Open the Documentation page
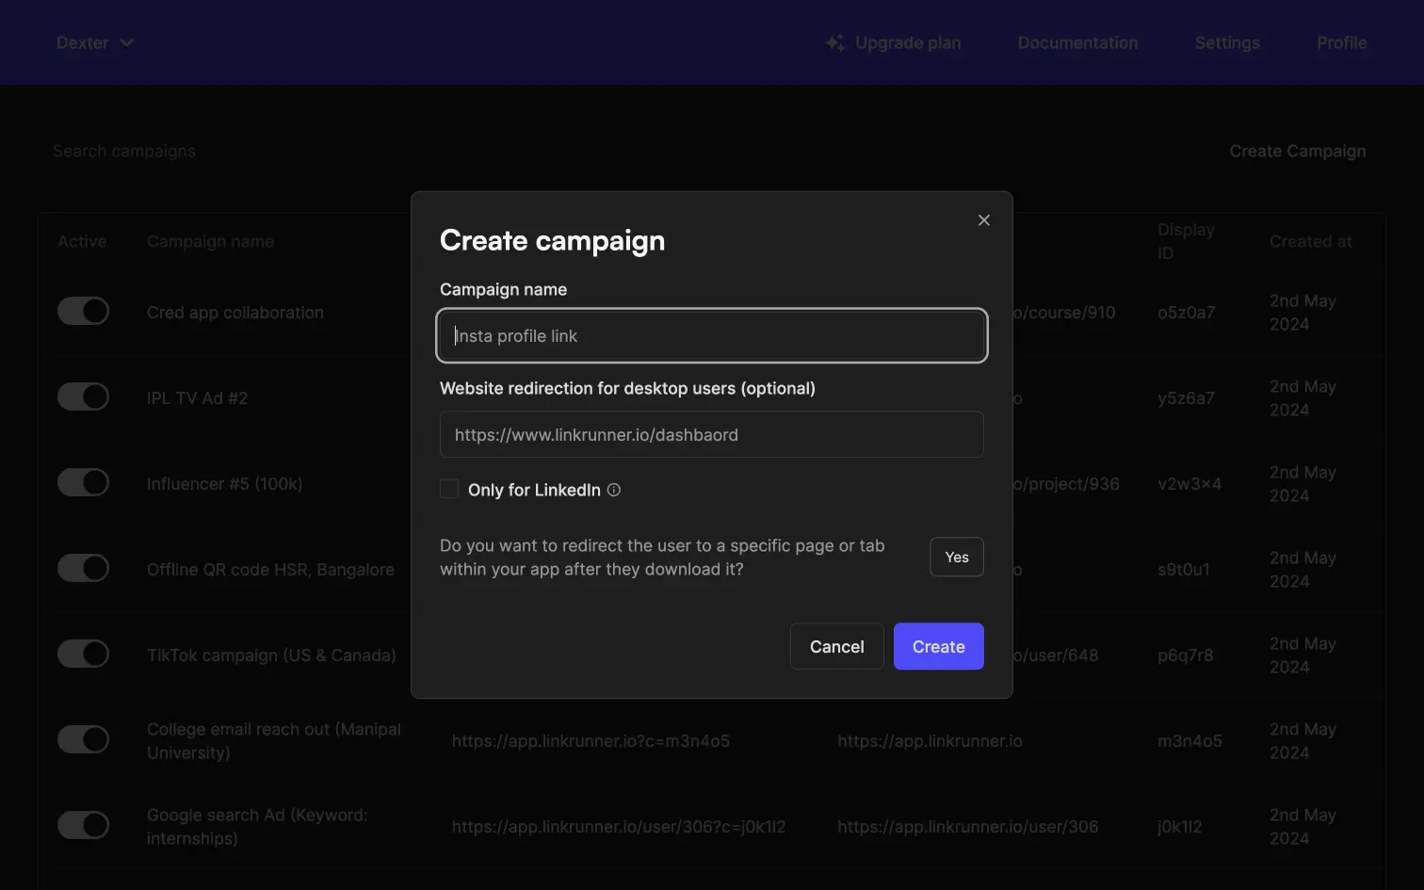This screenshot has width=1424, height=890. click(x=1077, y=42)
